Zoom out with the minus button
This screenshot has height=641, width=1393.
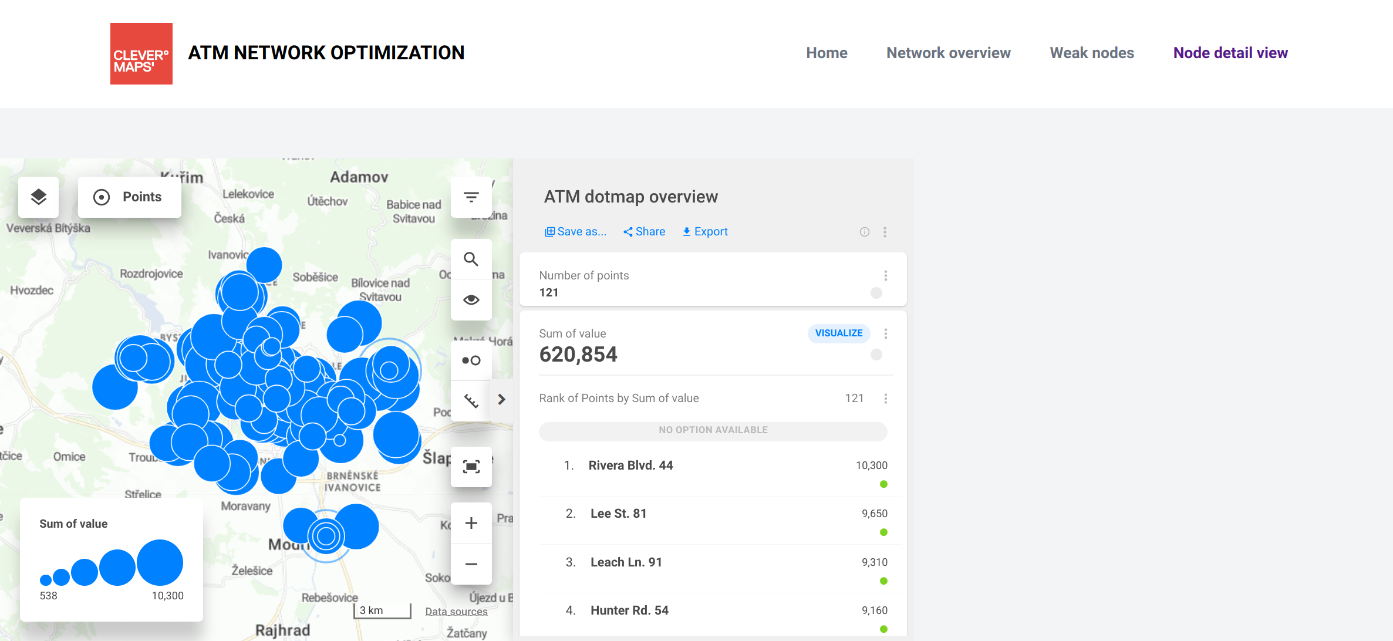click(x=471, y=564)
